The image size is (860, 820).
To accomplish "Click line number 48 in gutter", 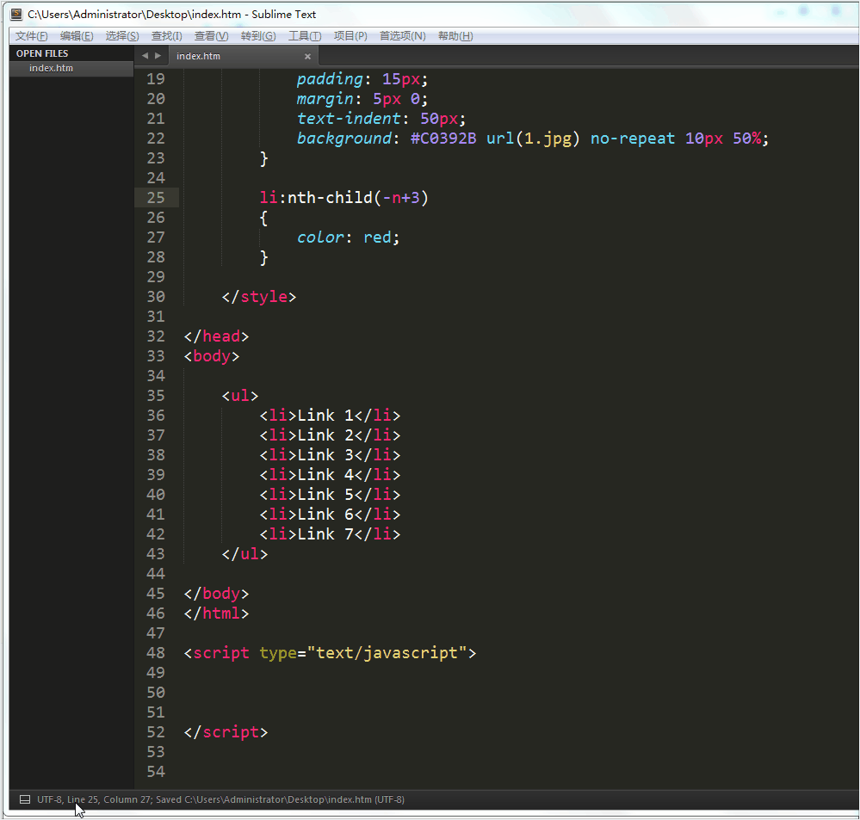I will (x=156, y=653).
